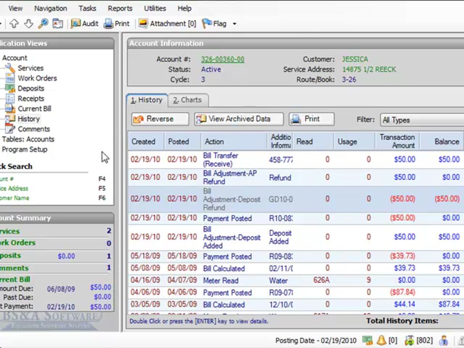Click the Attachment [0] toolbar button
Image resolution: width=464 pixels, height=348 pixels.
click(167, 24)
